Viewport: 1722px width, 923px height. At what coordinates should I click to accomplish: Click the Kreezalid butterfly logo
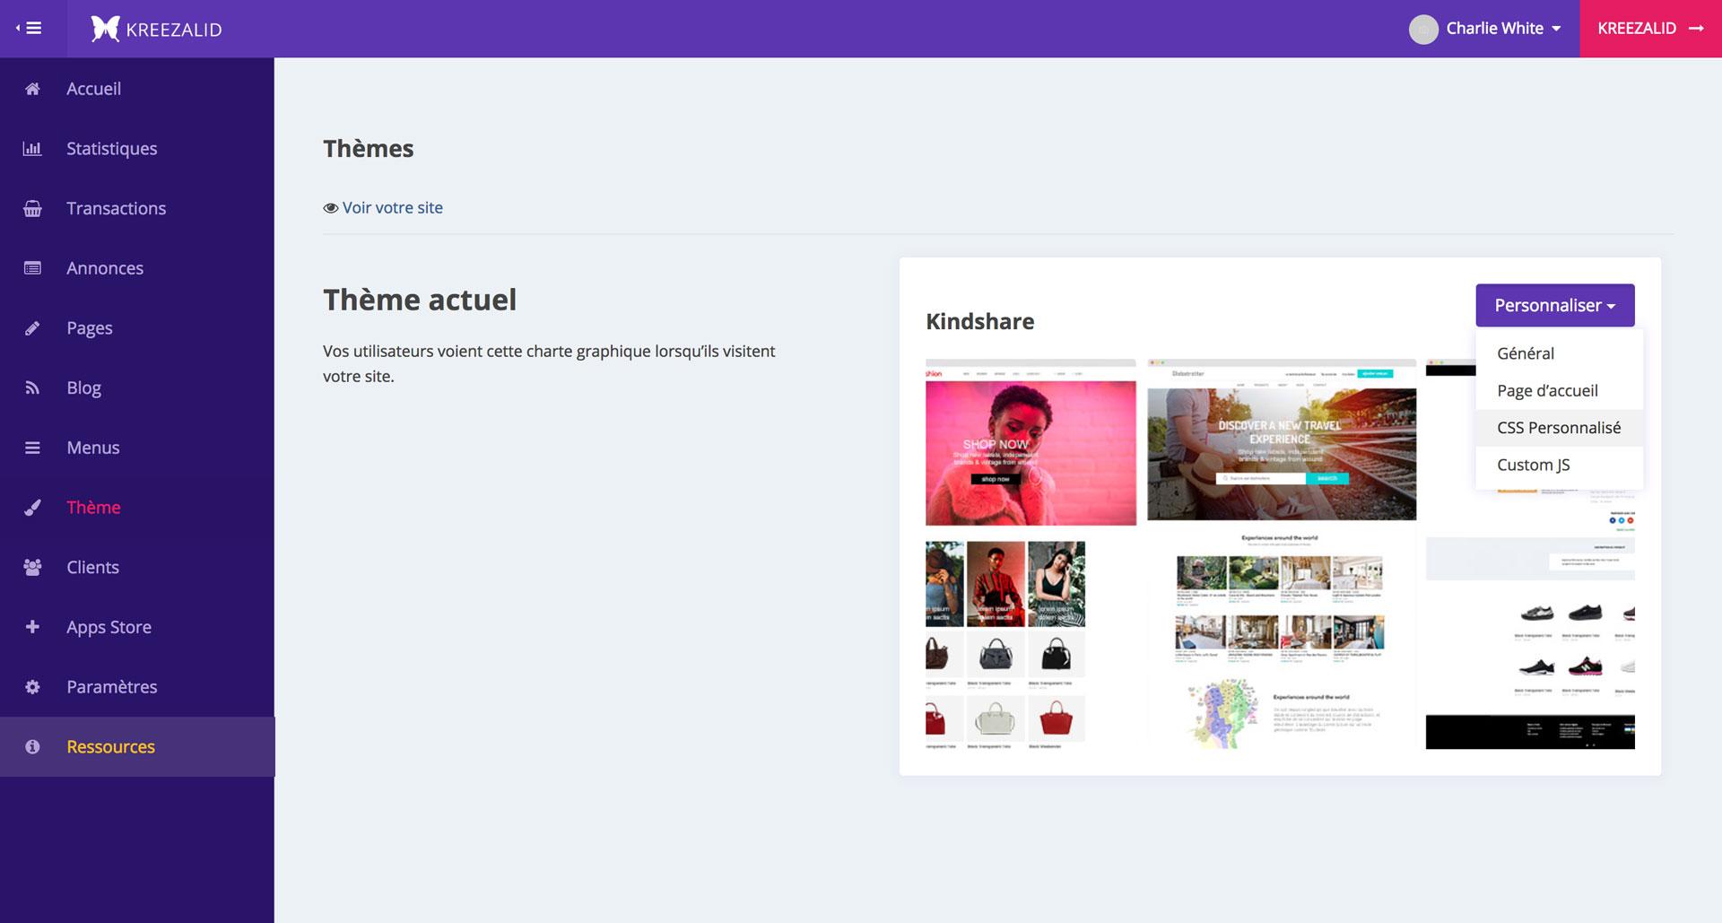(x=105, y=29)
